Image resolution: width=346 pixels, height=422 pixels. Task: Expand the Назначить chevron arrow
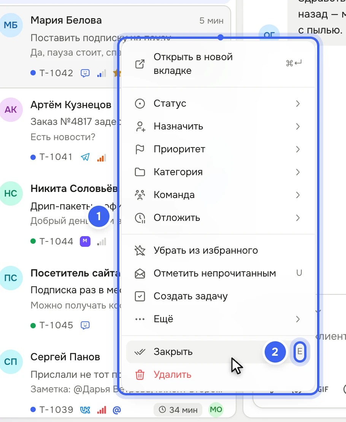pyautogui.click(x=298, y=126)
